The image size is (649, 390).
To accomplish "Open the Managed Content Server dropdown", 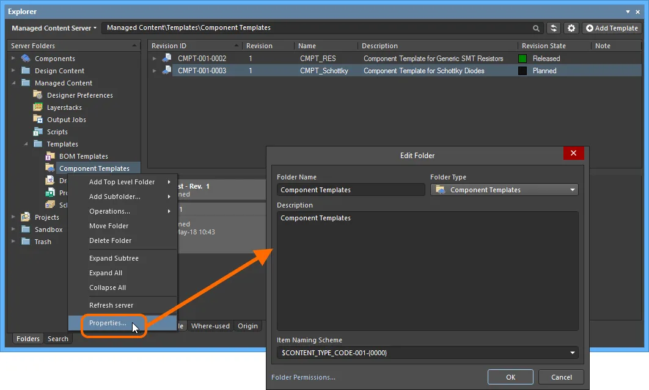I will pos(54,28).
